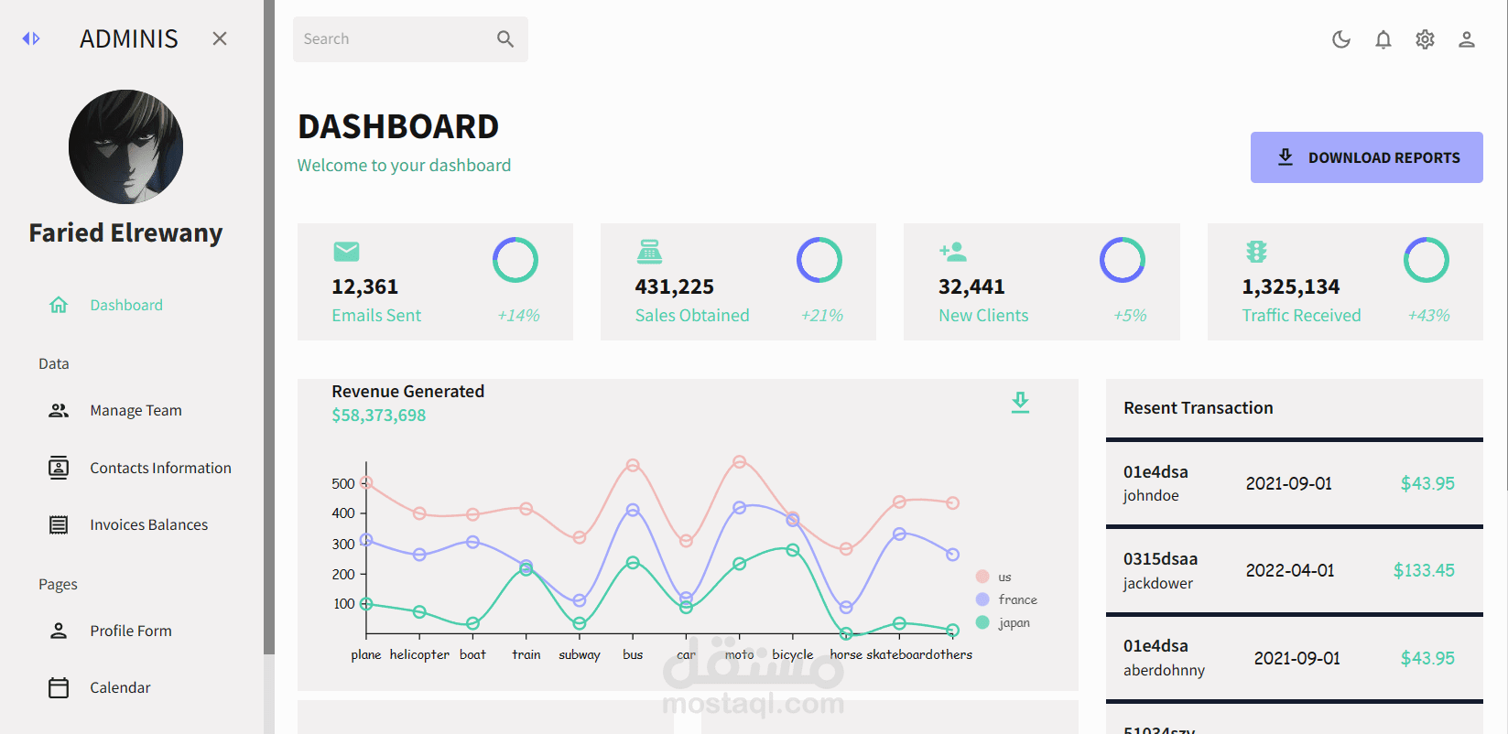Click the Calendar icon in sidebar

tap(59, 687)
